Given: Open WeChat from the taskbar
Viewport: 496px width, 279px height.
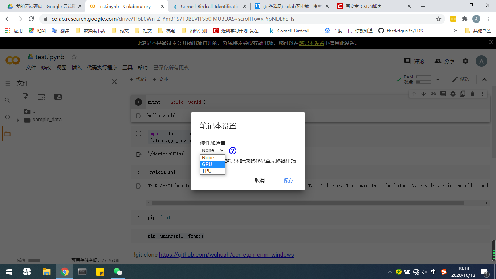Looking at the screenshot, I should [118, 271].
